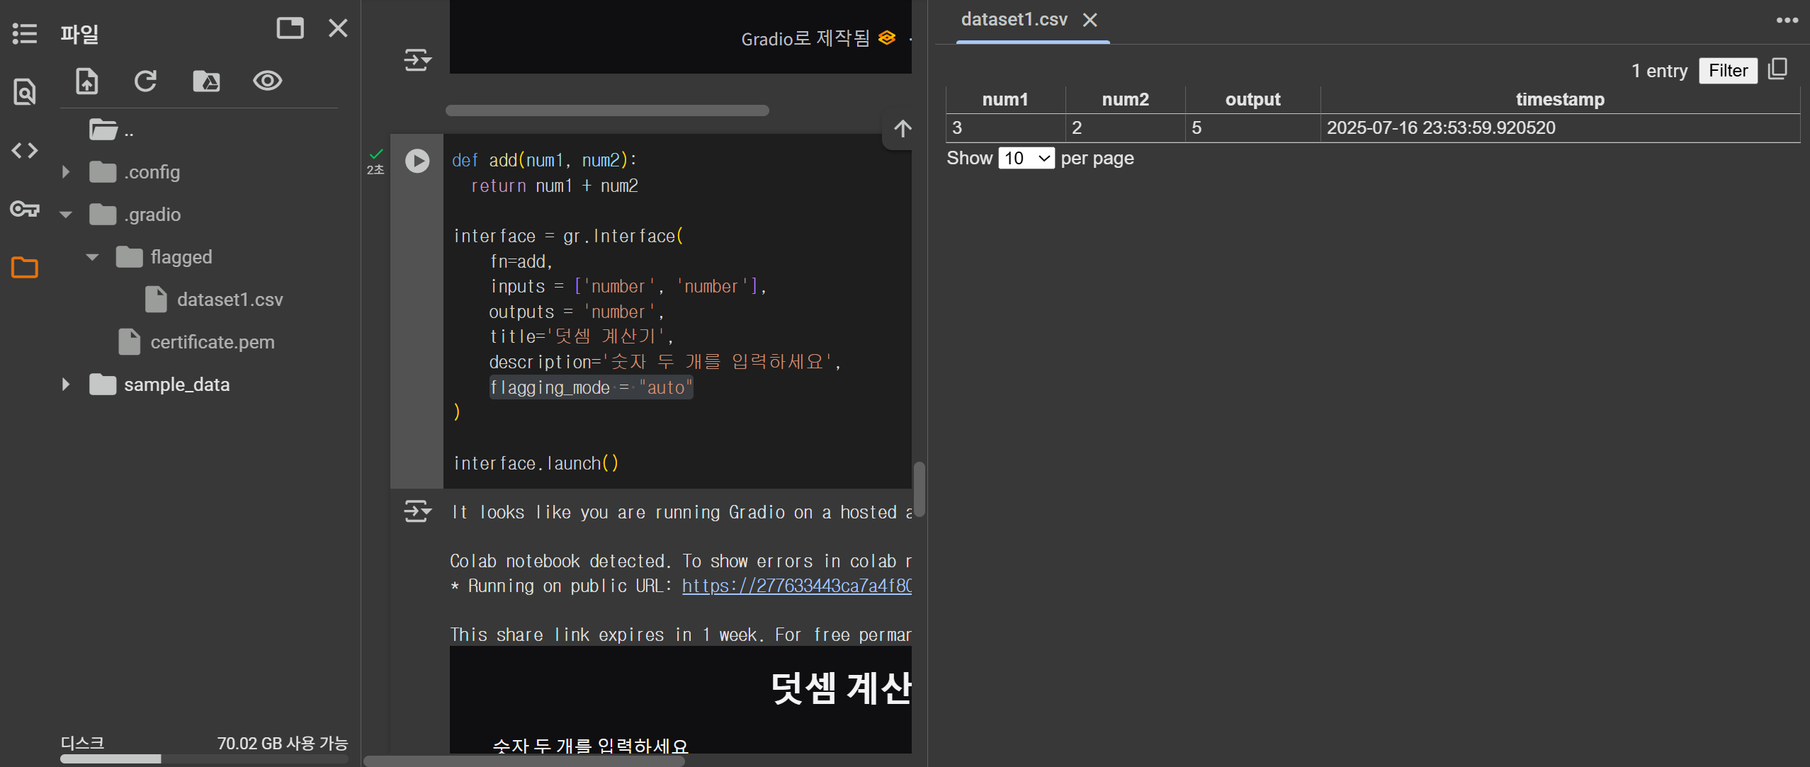Image resolution: width=1810 pixels, height=767 pixels.
Task: Click the horizontal output scrollbar
Action: click(607, 110)
